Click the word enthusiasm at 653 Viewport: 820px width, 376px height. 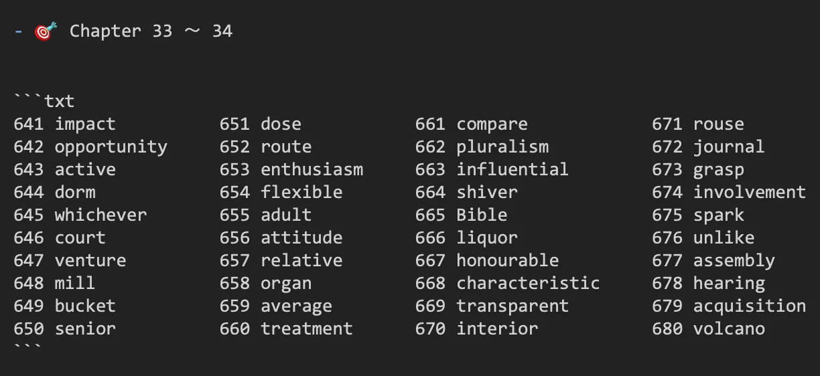pos(312,170)
